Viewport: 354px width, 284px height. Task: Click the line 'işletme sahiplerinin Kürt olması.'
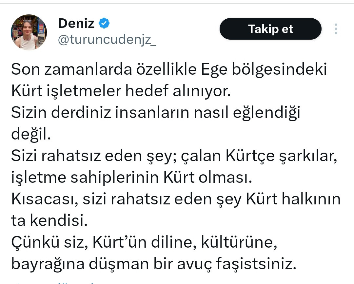coord(132,177)
